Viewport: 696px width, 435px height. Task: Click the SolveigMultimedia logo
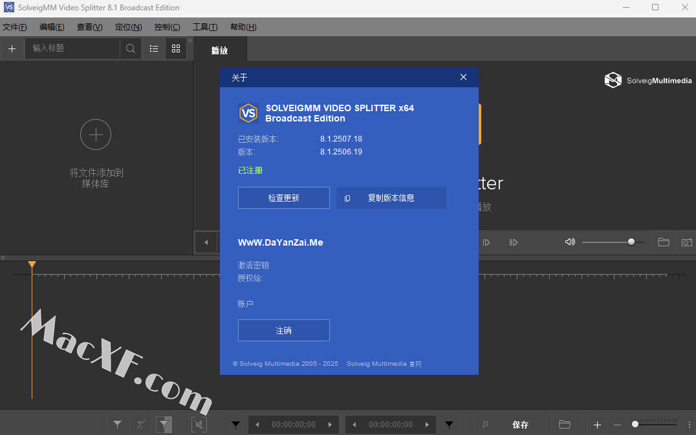click(x=647, y=80)
